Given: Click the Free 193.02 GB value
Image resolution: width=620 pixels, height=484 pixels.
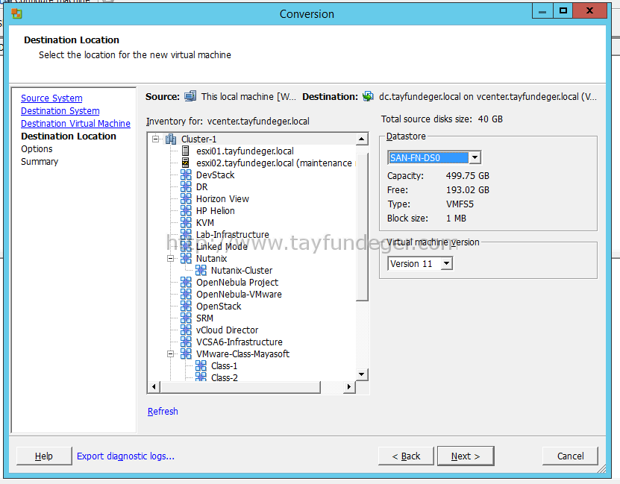Looking at the screenshot, I should coord(467,189).
